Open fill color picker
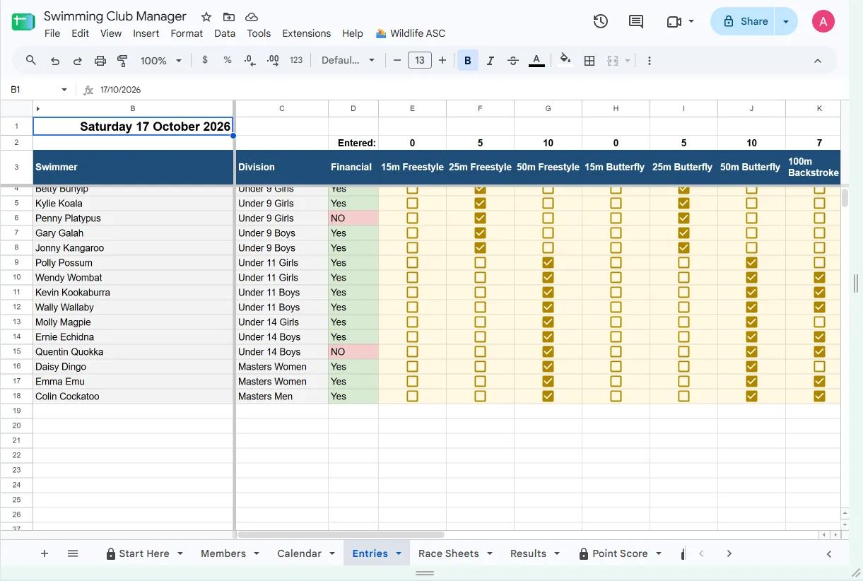This screenshot has height=581, width=863. click(x=565, y=61)
